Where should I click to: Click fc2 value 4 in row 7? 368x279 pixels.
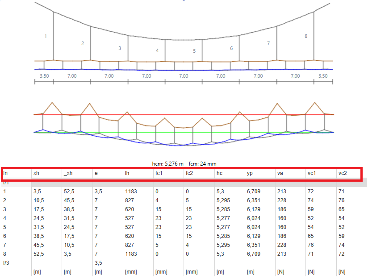pyautogui.click(x=187, y=245)
